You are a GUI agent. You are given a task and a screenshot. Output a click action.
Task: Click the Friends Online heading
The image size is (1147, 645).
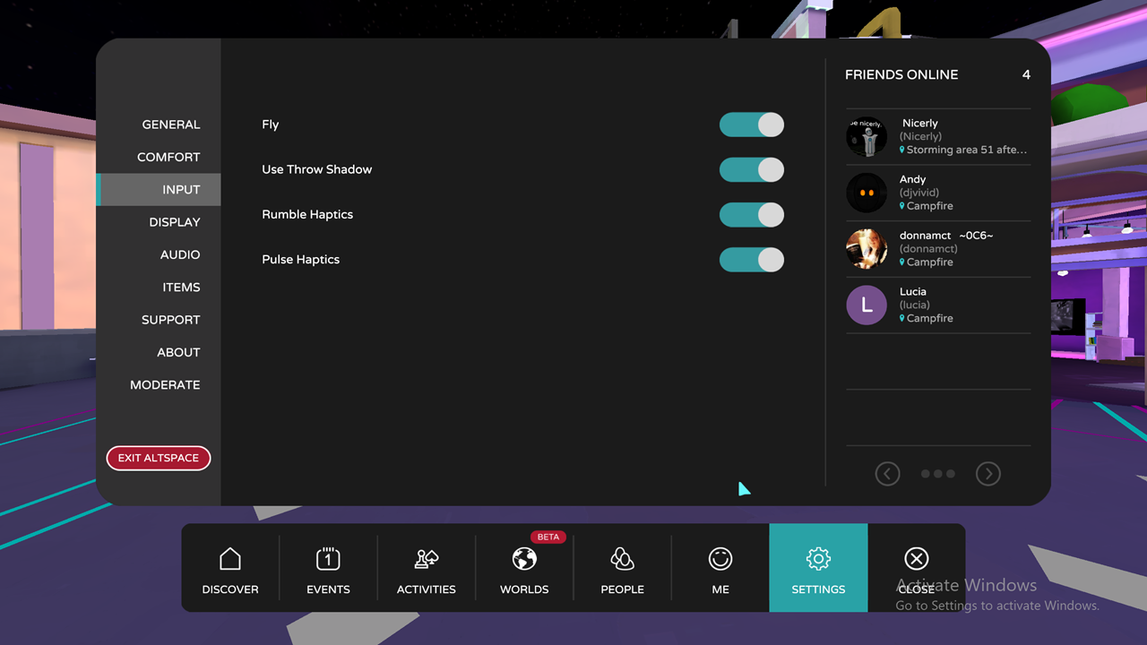901,75
